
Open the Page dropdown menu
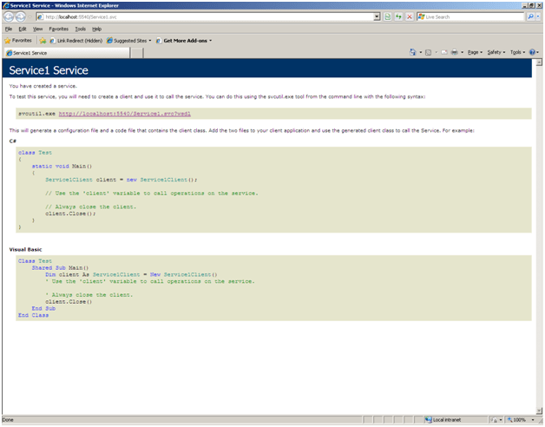(475, 52)
